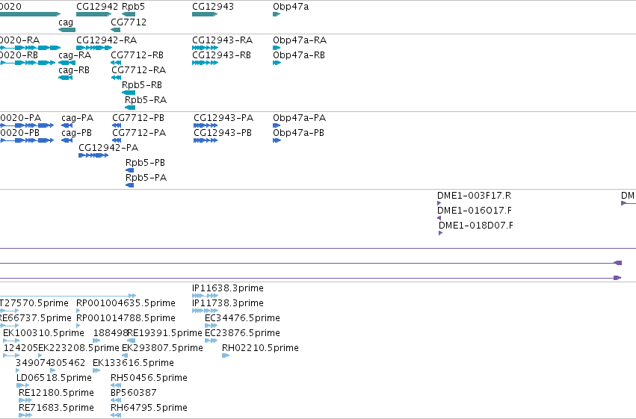Click EST RP001014788.5prime
The image size is (636, 419).
point(126,318)
